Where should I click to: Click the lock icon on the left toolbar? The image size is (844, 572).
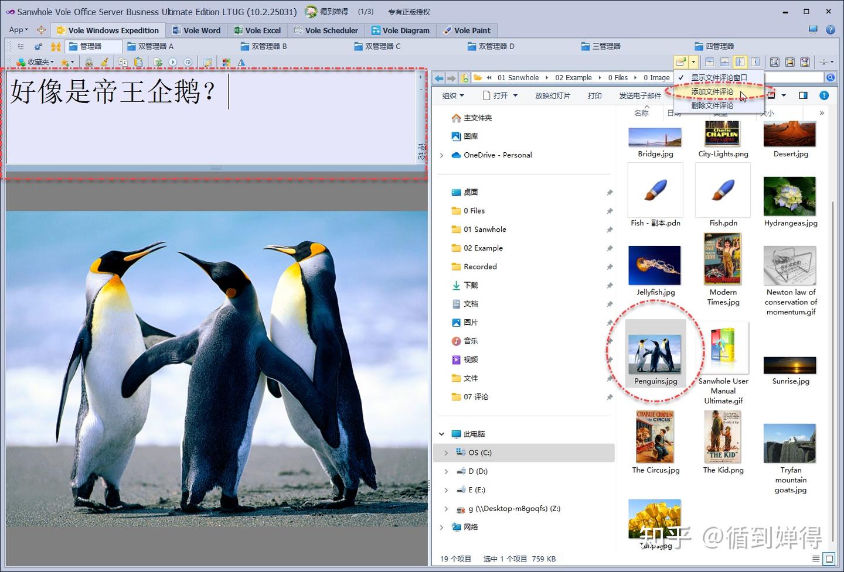89,62
